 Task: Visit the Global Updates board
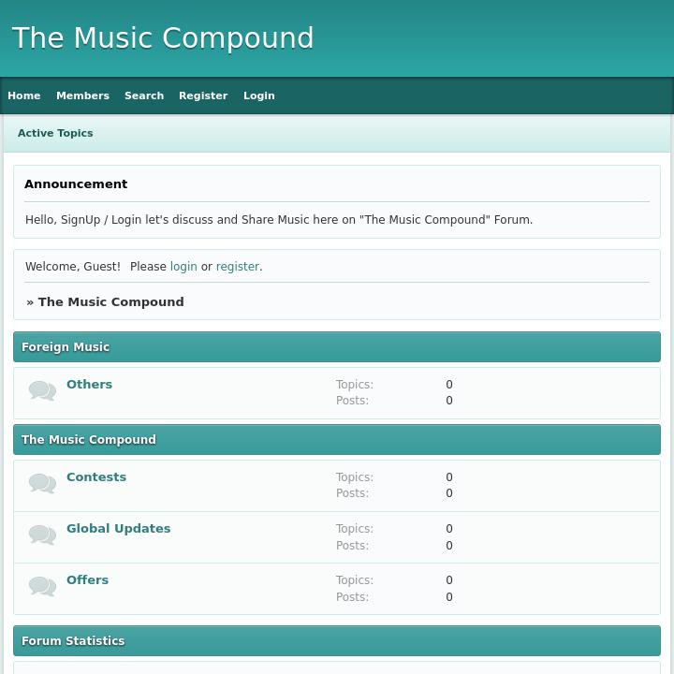tap(119, 528)
